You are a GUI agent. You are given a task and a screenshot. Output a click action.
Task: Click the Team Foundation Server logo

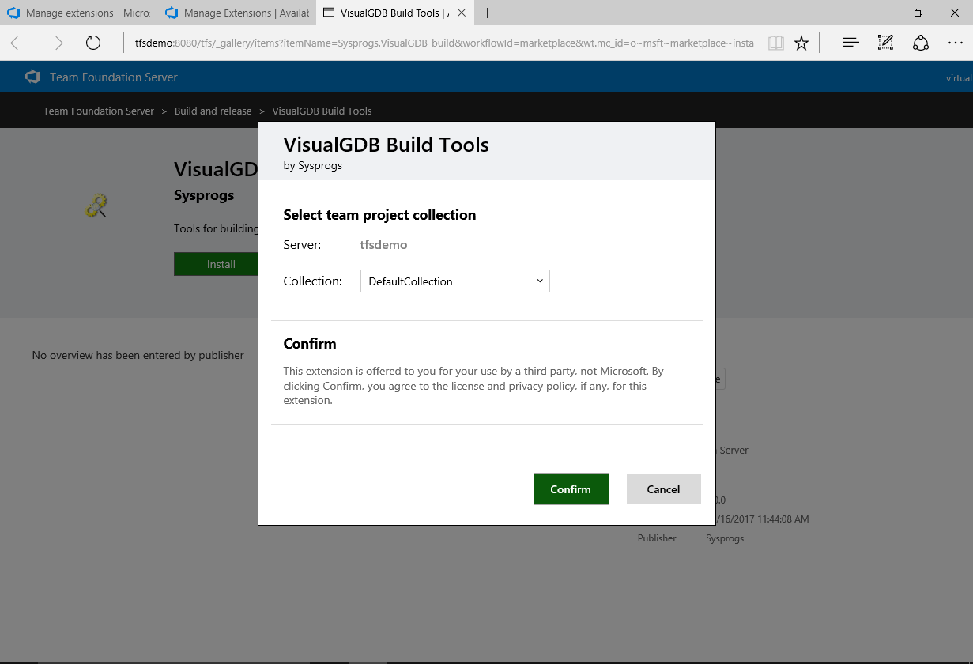(x=32, y=77)
